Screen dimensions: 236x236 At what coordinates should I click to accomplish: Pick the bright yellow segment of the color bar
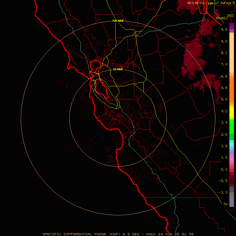pos(232,112)
